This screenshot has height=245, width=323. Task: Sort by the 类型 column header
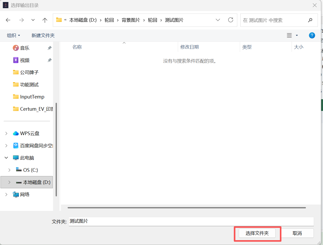pos(247,47)
